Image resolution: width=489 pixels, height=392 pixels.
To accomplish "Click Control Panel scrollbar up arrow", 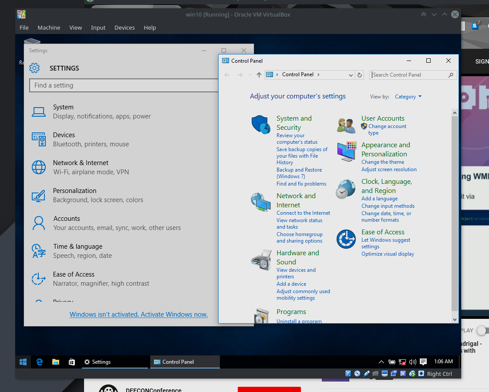I will [x=455, y=113].
